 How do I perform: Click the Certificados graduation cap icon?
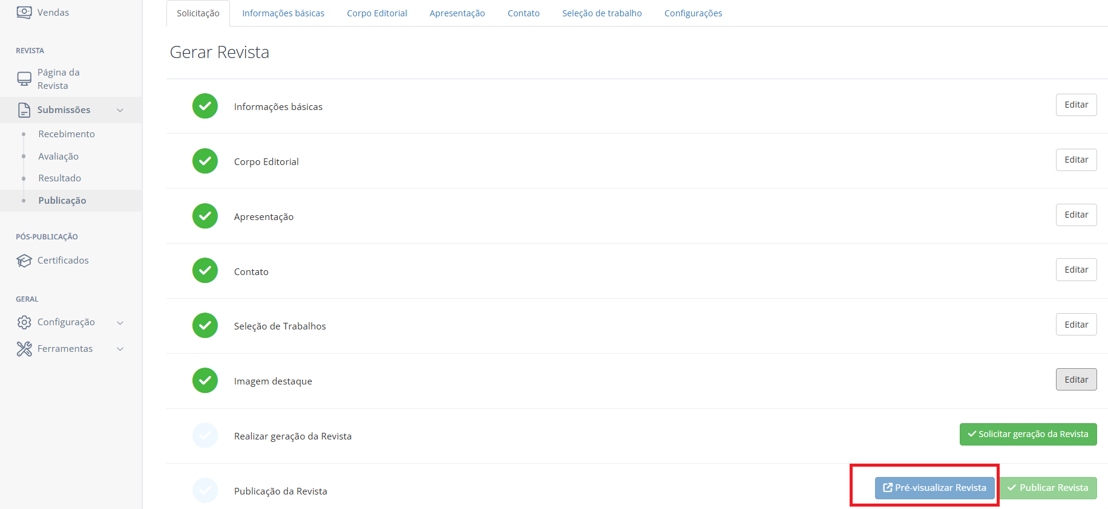tap(24, 261)
